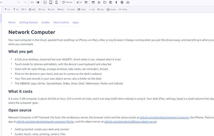The image size is (214, 136).
Task: Click the Touch mode for phones list item
Action: 63,64
